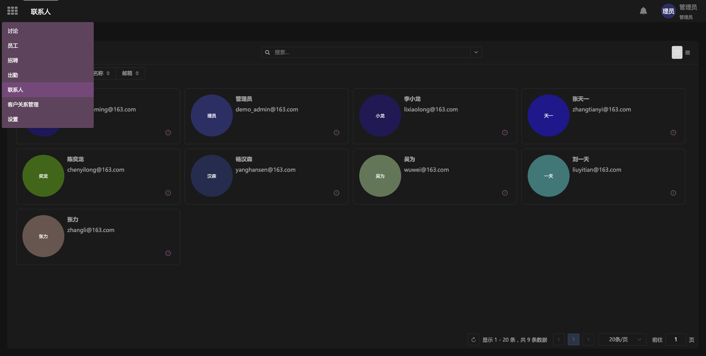
Task: Click page 1 pagination button
Action: click(x=573, y=339)
